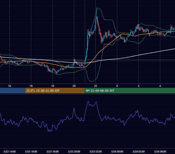
Task: Select the NY 21:00-06:00 JST session bar
Action: pyautogui.click(x=129, y=91)
